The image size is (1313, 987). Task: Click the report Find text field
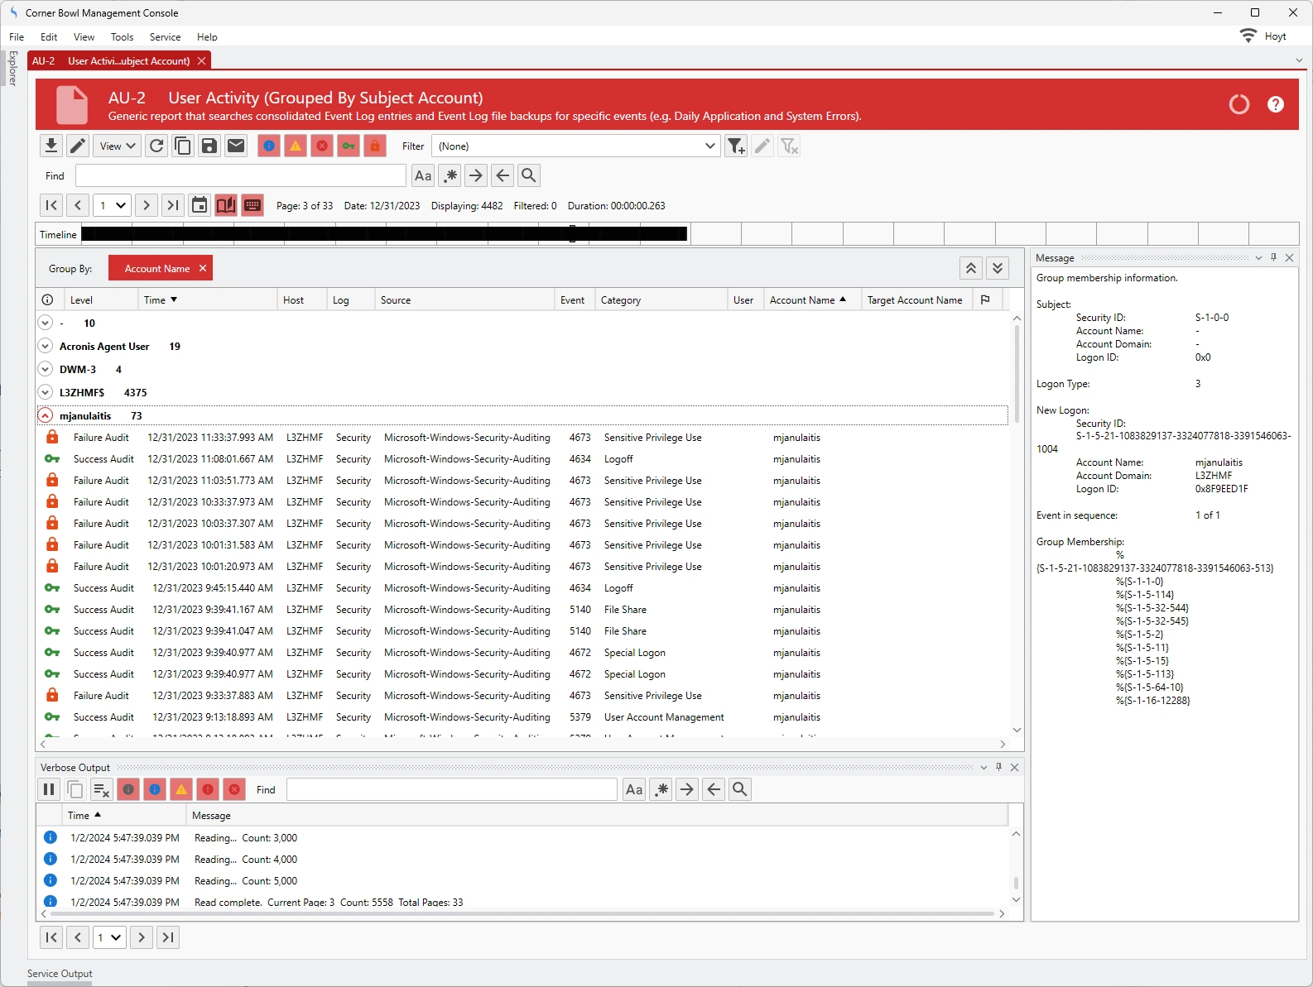pyautogui.click(x=240, y=175)
